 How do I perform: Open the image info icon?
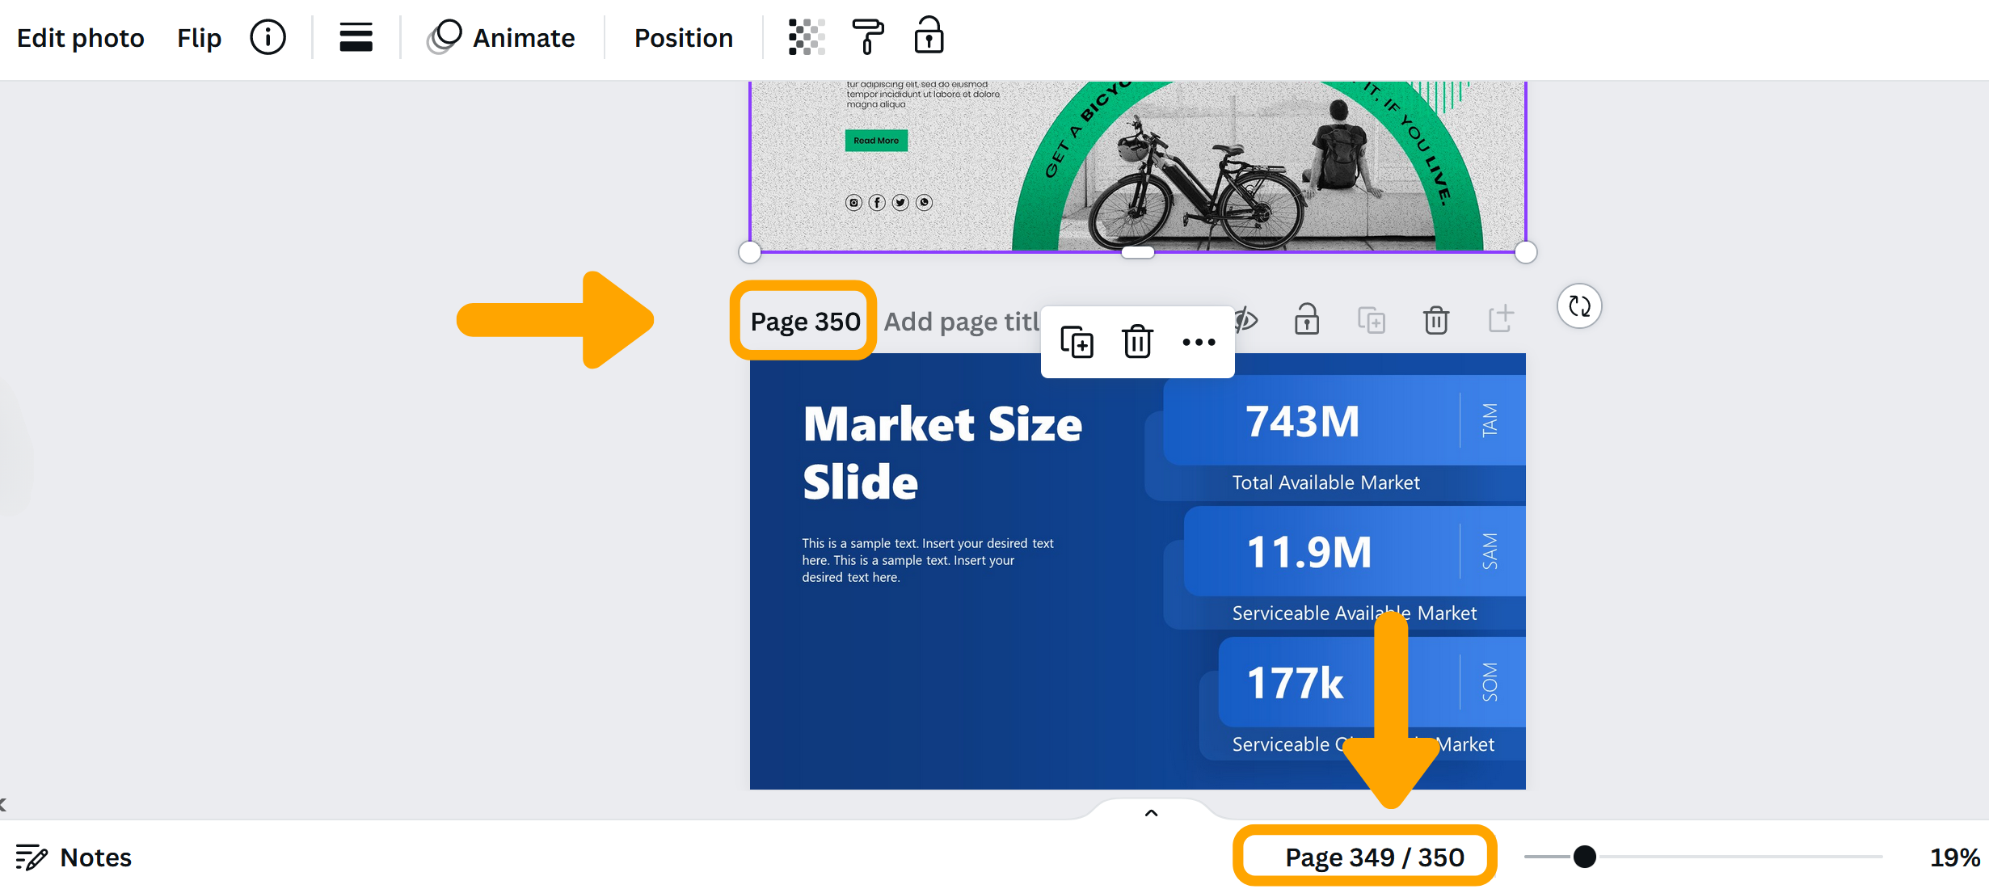pos(268,37)
